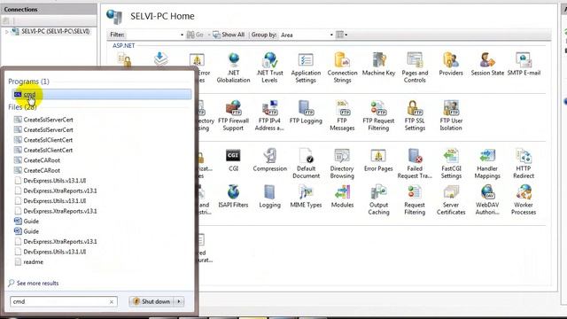
Task: Open IIS Logging feature icon
Action: click(269, 197)
